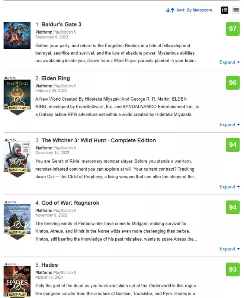The image size is (244, 298).
Task: Click the sort direction arrows icon
Action: coord(170,10)
